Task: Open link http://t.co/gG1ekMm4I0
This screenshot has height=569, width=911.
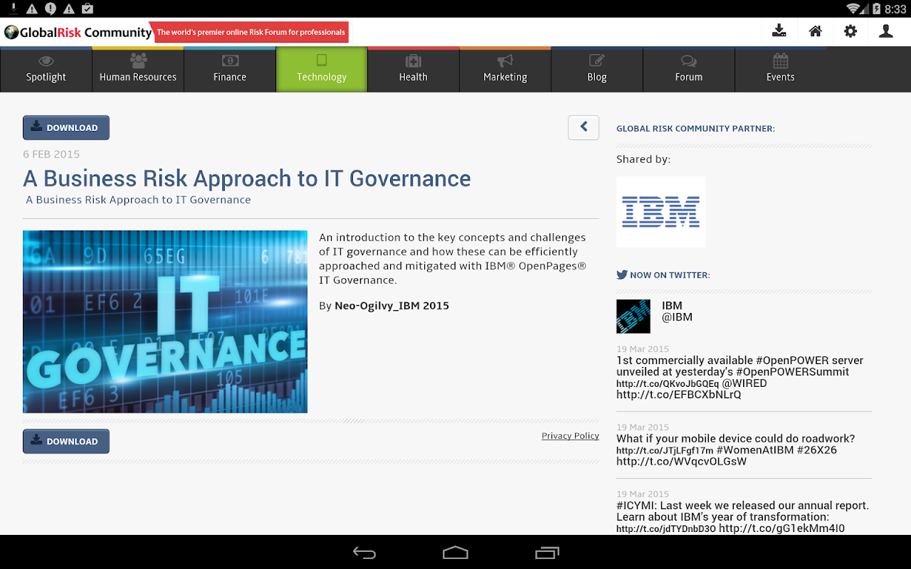Action: 781,528
